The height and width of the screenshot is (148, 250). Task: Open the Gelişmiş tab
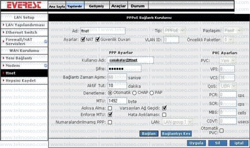[96, 6]
